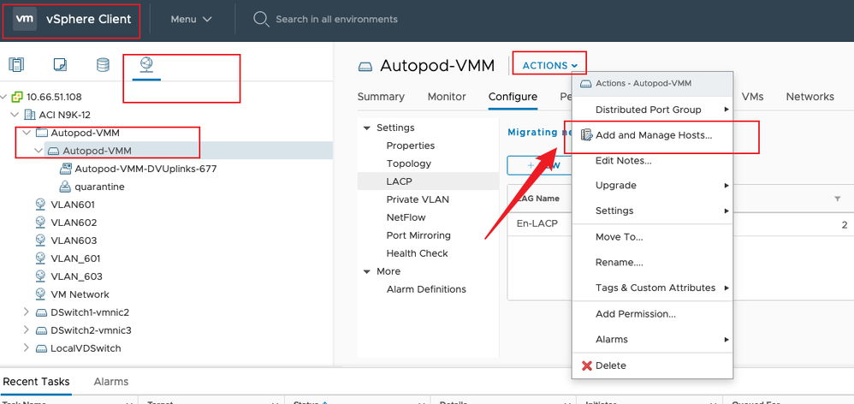Screen dimensions: 854x404
Task: Open the Storage view icon
Action: tap(103, 65)
